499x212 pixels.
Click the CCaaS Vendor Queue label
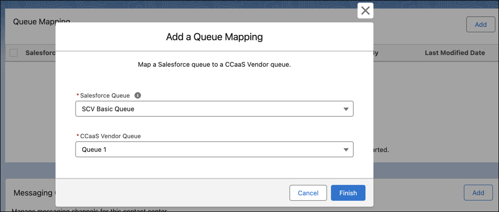pyautogui.click(x=110, y=136)
